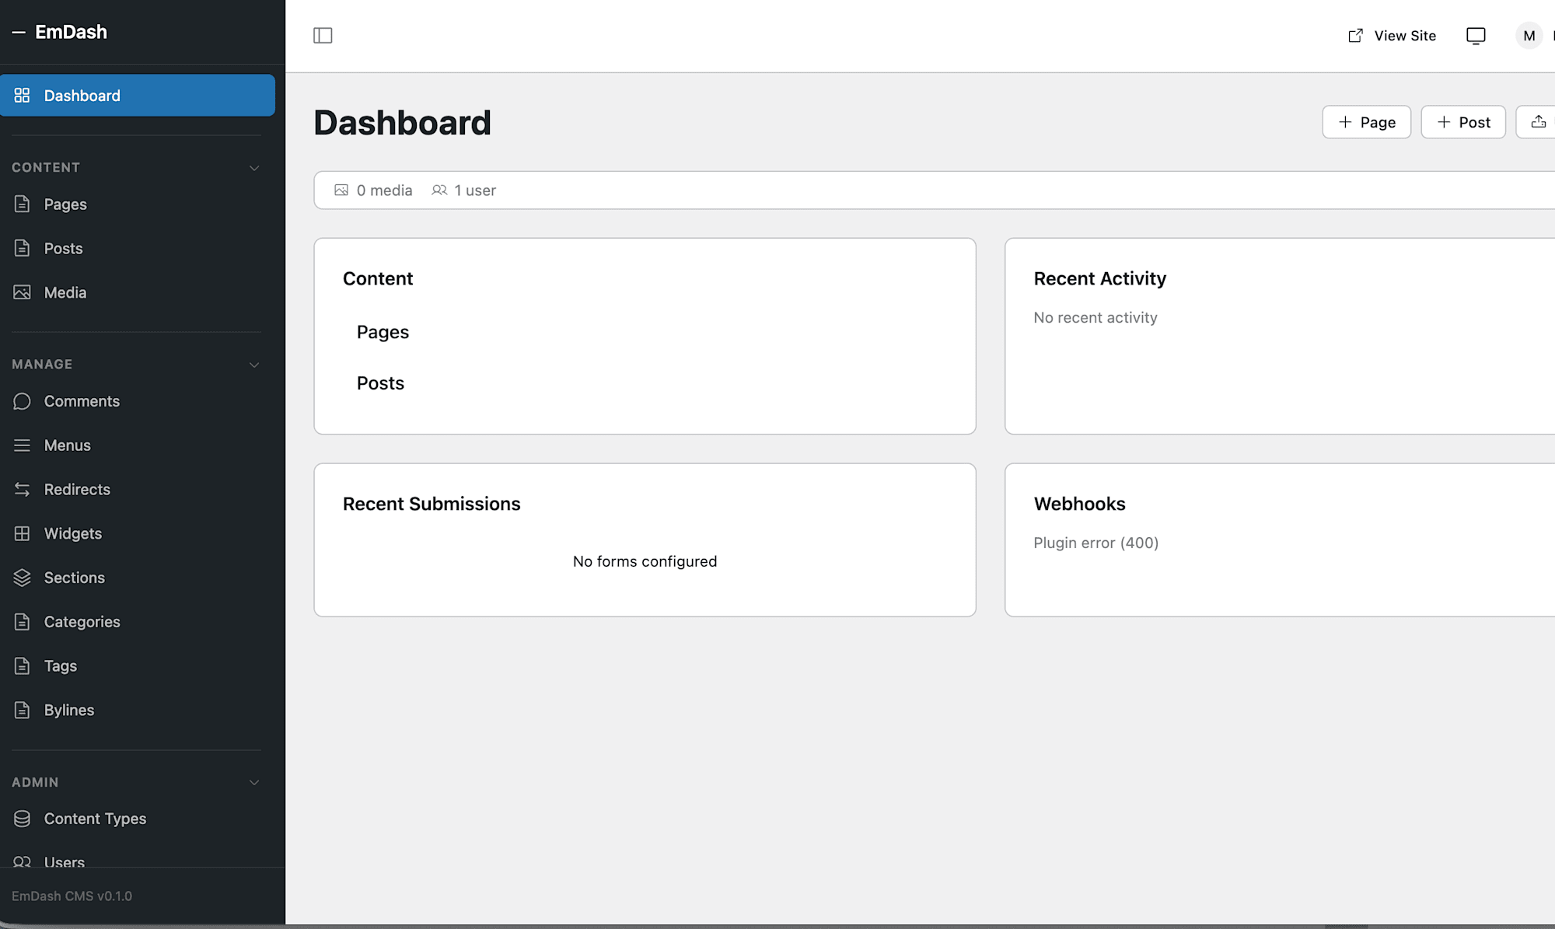Click the upload icon button
Screen dimensions: 1555x929
1538,122
